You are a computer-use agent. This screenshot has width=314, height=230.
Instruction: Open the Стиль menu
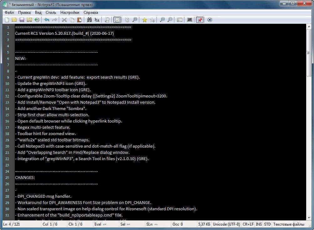51,13
